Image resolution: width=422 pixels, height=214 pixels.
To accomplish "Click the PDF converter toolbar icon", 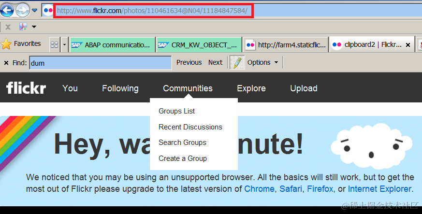I will 23,27.
